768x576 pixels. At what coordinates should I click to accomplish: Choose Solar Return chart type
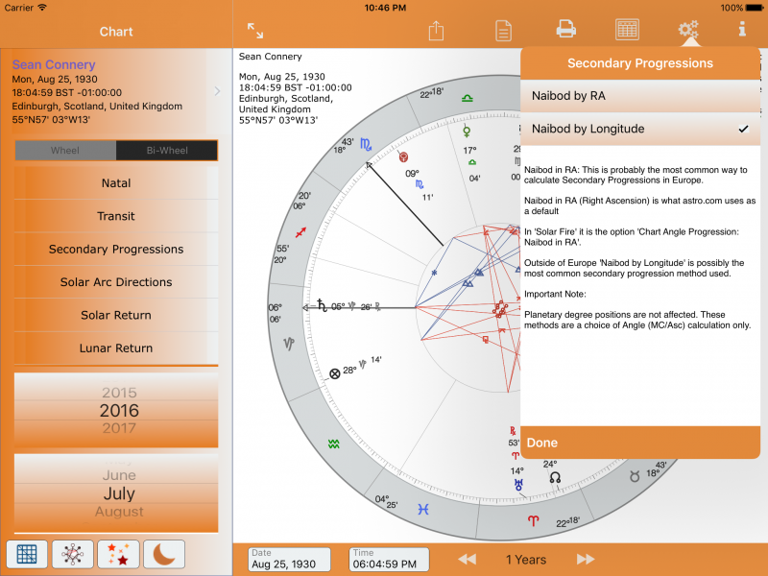coord(116,316)
